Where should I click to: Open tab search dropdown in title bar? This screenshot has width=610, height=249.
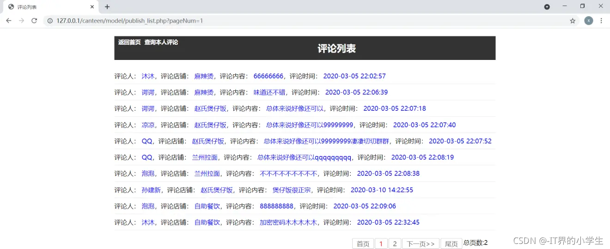(x=547, y=6)
